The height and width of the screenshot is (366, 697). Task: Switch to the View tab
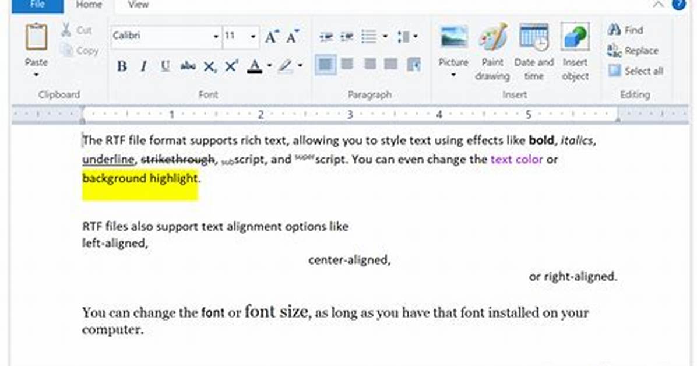point(138,5)
